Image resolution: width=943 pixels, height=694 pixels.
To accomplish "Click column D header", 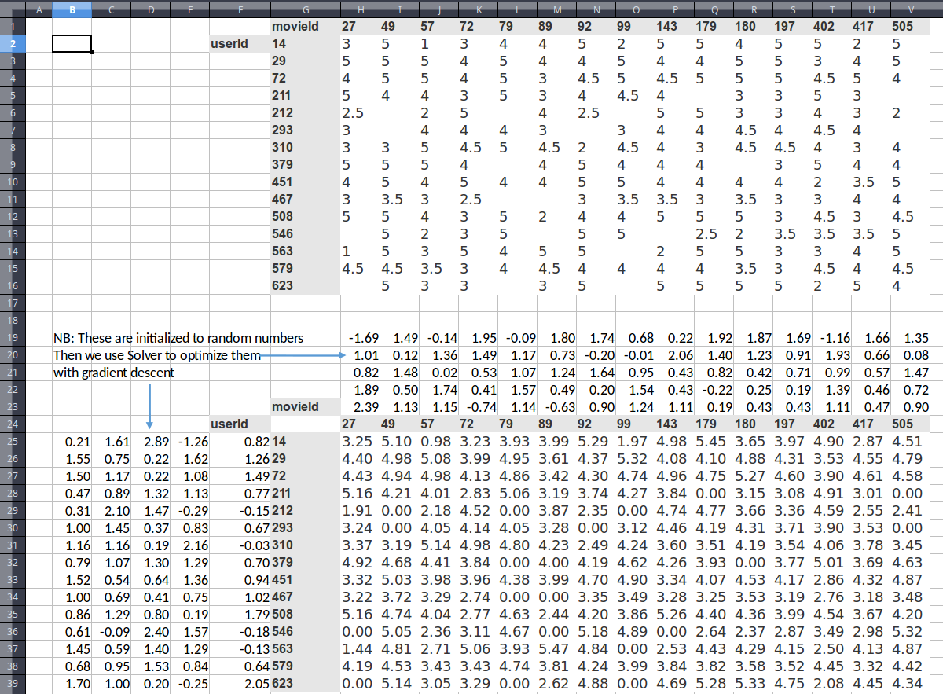I will (151, 9).
